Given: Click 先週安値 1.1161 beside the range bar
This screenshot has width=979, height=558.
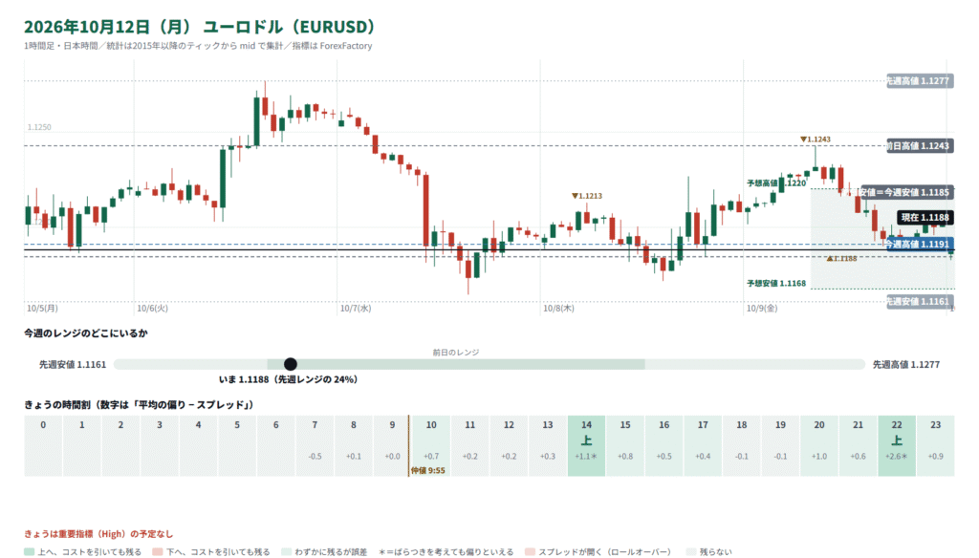Looking at the screenshot, I should point(73,364).
